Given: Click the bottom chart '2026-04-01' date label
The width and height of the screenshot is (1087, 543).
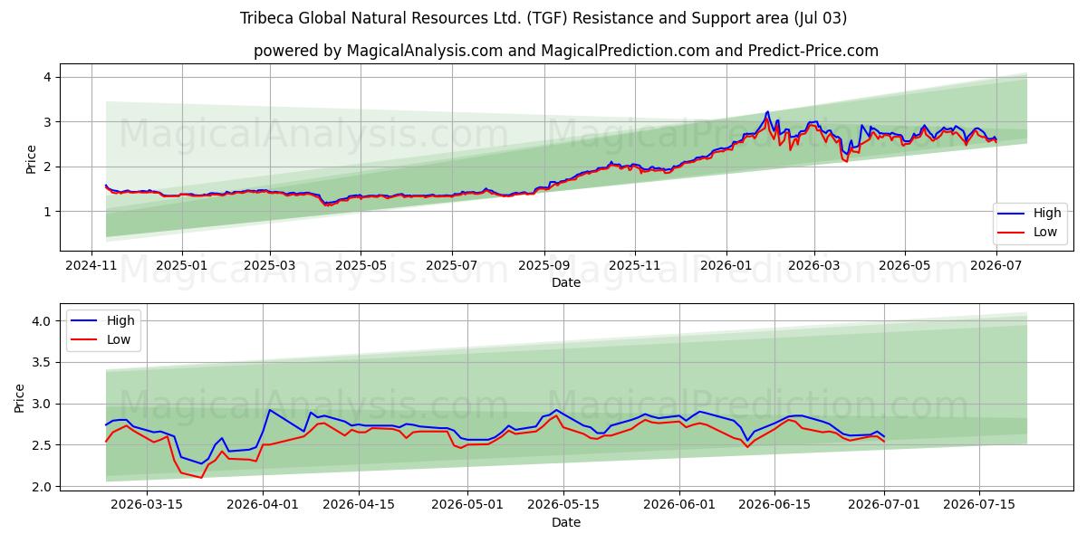Looking at the screenshot, I should pyautogui.click(x=264, y=506).
